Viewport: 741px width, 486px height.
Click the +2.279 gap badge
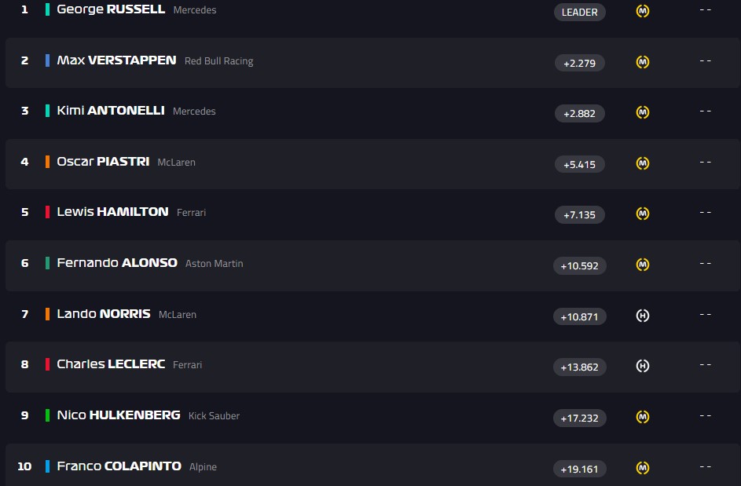580,63
